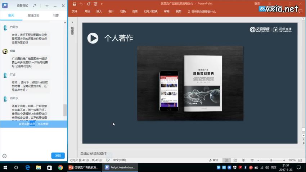Switch to the 开始 ribbon tab
The width and height of the screenshot is (306, 172).
click(x=87, y=12)
